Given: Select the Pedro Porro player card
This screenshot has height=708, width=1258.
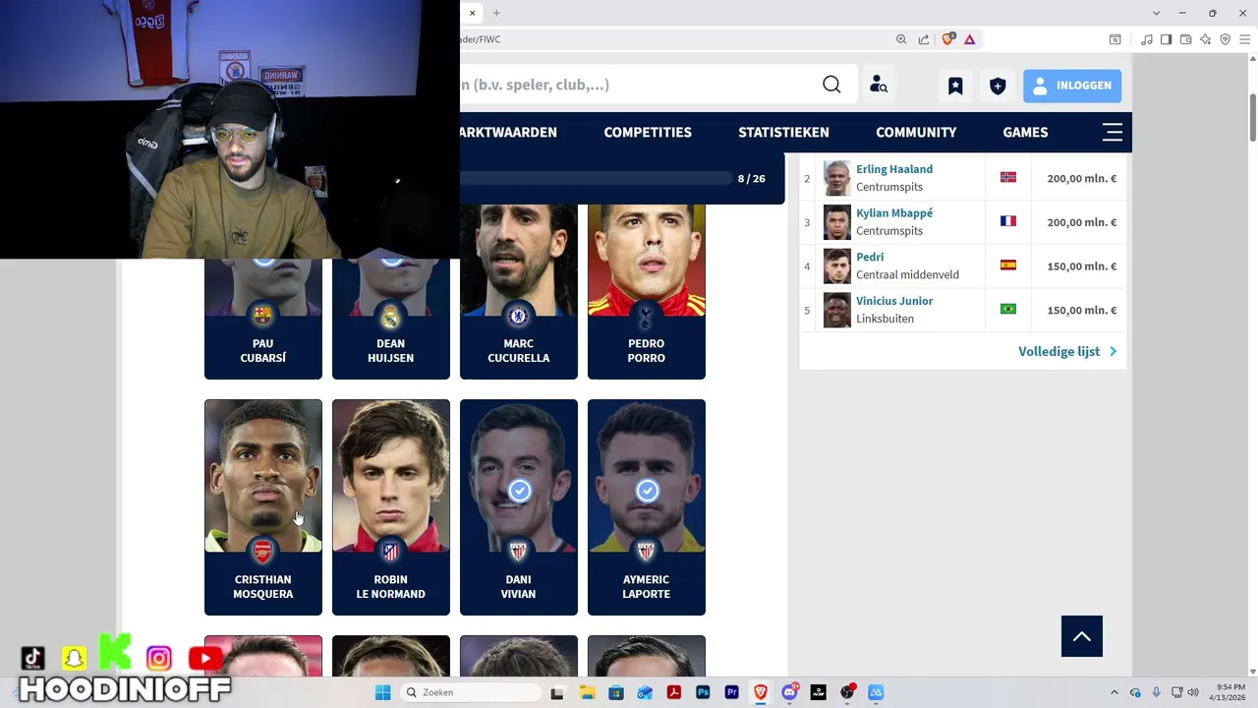Looking at the screenshot, I should click(x=647, y=291).
